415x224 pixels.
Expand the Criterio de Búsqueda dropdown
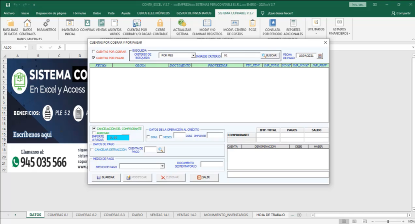(x=193, y=55)
